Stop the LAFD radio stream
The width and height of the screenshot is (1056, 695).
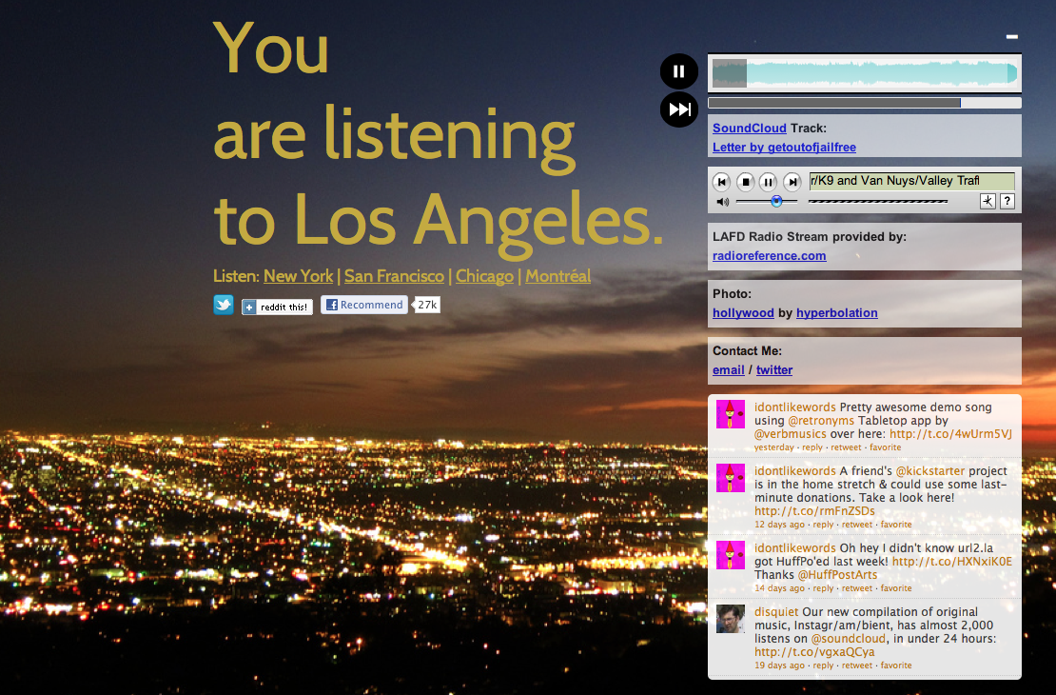tap(745, 181)
